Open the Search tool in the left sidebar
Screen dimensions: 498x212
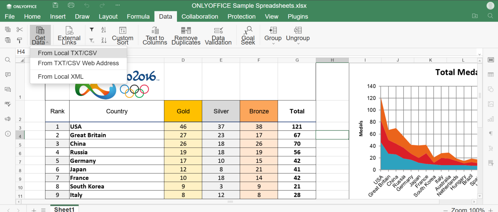[x=7, y=59]
